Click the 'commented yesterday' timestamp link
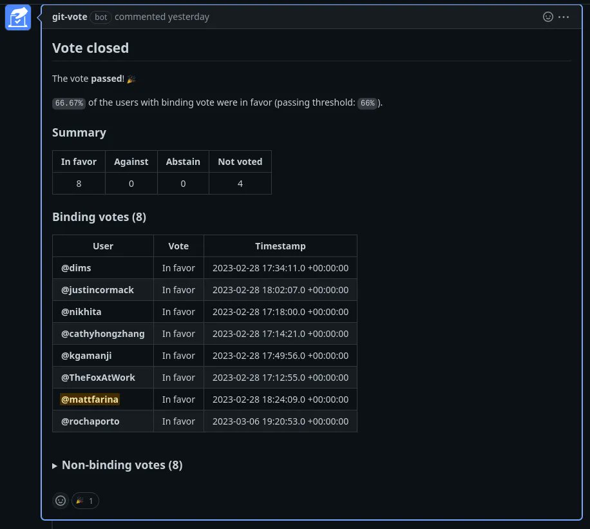 tap(162, 17)
